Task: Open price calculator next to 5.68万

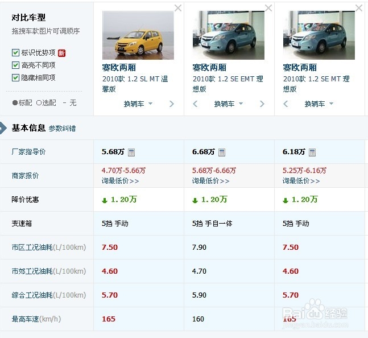Action: pos(131,152)
